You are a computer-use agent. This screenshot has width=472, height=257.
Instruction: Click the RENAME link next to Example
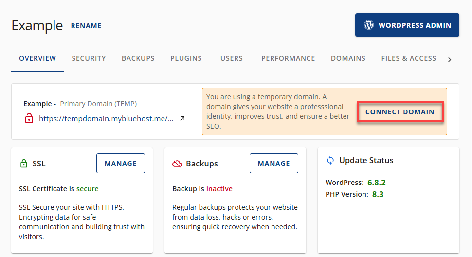pos(86,26)
